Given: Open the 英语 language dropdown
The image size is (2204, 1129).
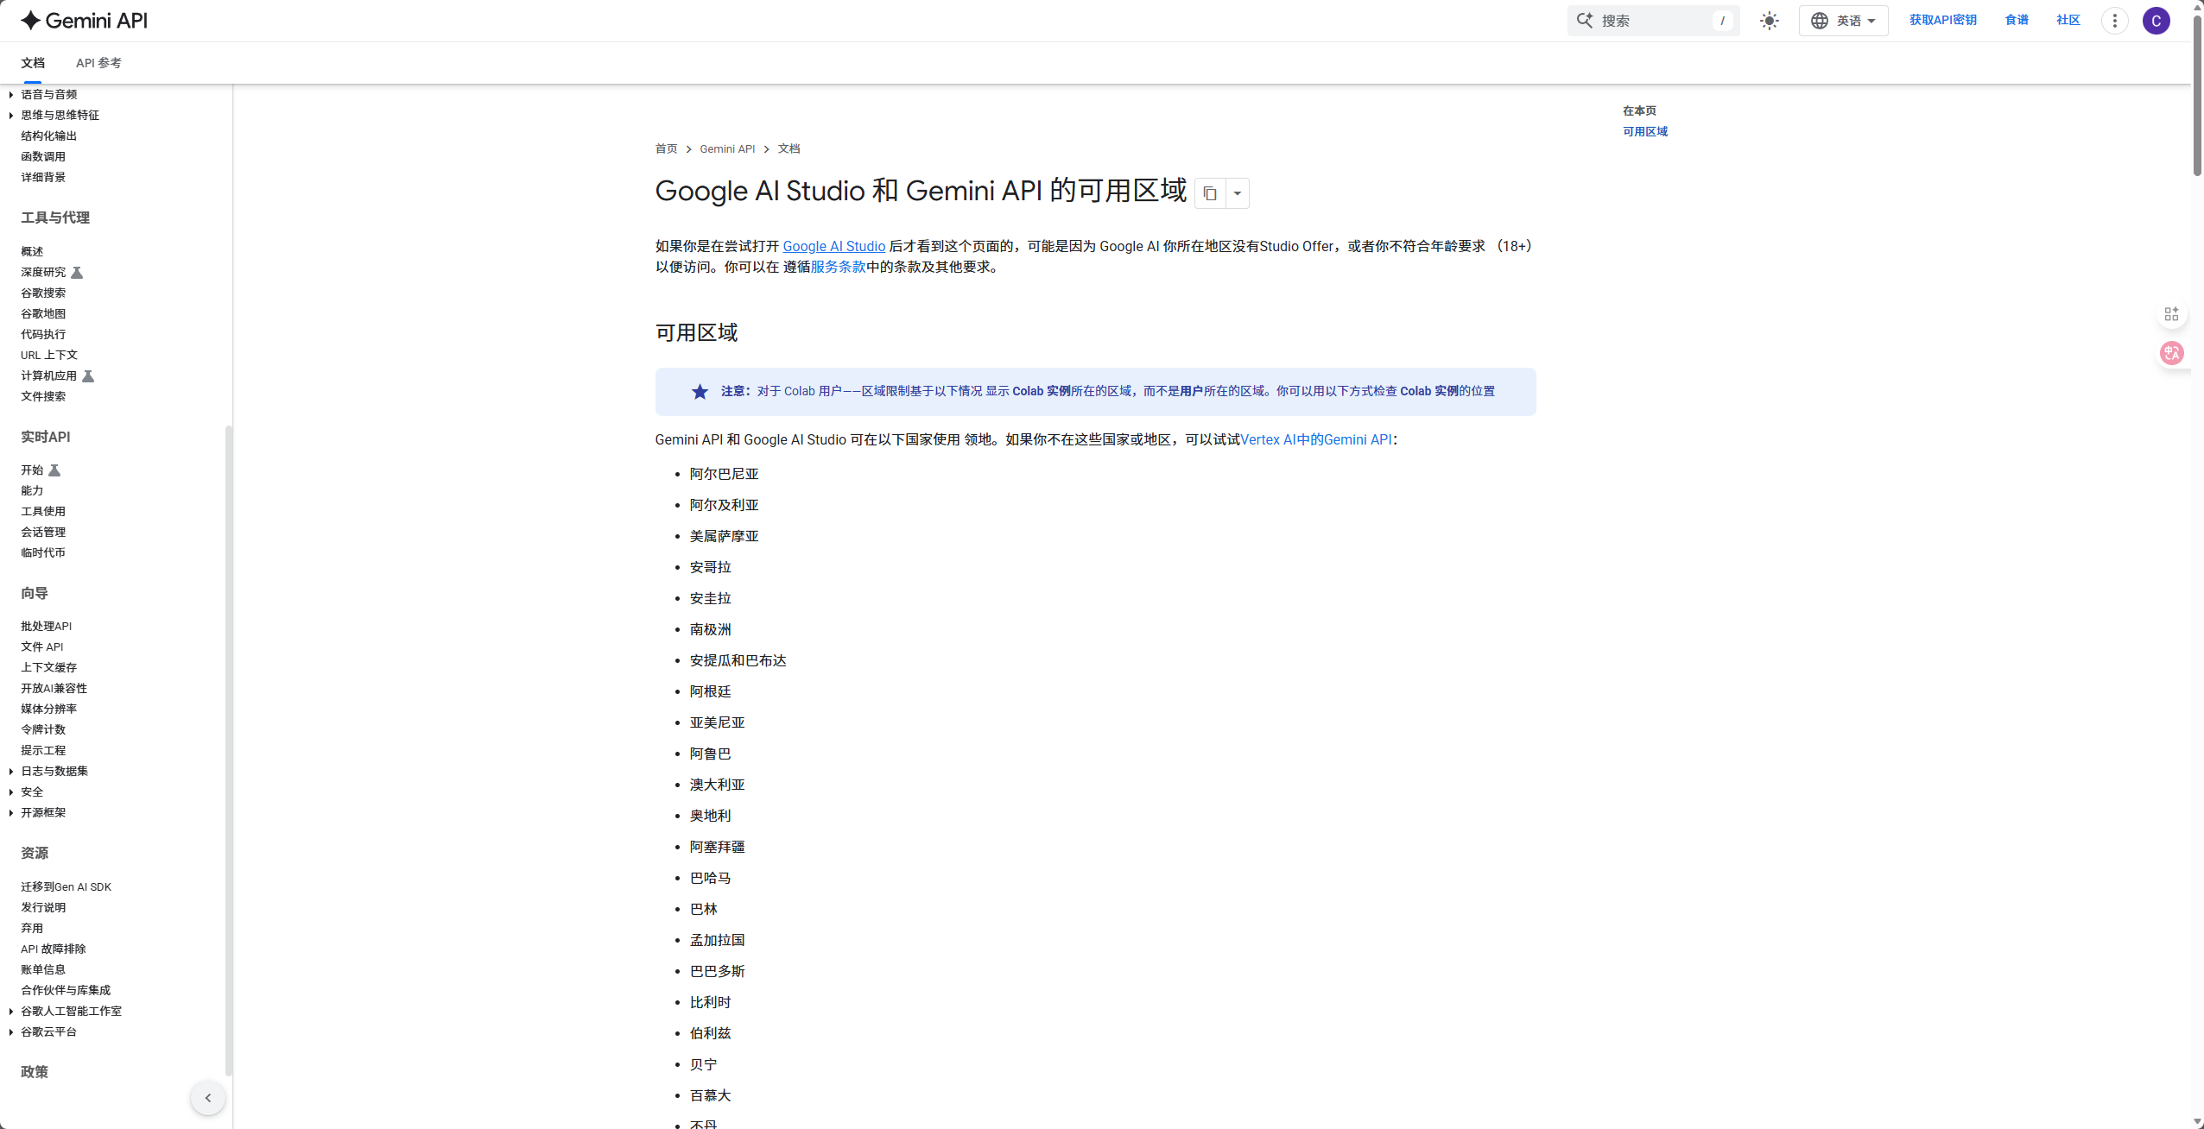Looking at the screenshot, I should pyautogui.click(x=1844, y=20).
